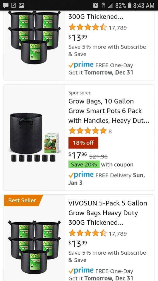Clip the Save 20% coupon
Screen dimensions: 158x281
[84, 165]
